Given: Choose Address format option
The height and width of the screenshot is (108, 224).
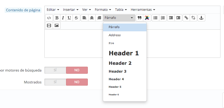Looking at the screenshot, I should coord(125,35).
